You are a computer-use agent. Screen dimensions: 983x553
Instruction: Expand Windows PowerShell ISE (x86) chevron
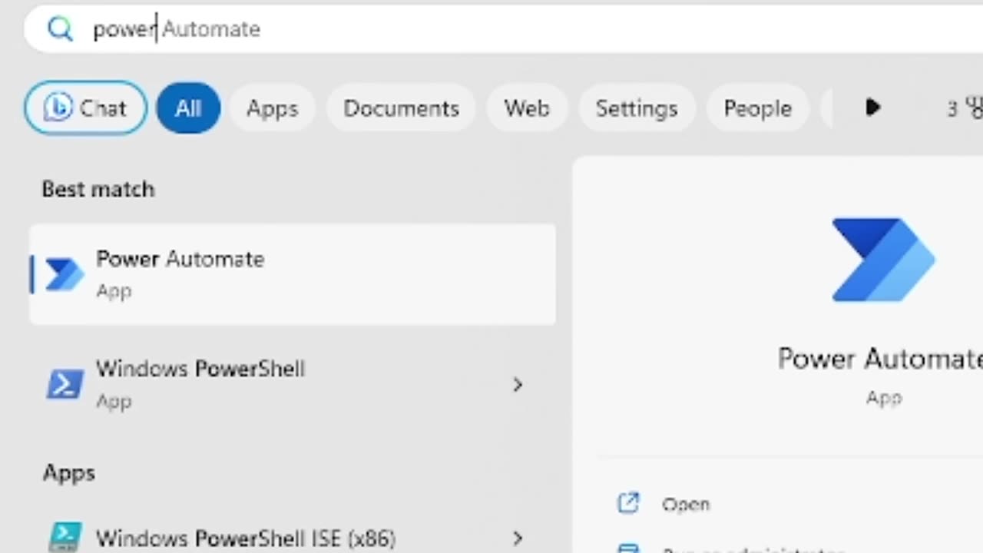518,538
